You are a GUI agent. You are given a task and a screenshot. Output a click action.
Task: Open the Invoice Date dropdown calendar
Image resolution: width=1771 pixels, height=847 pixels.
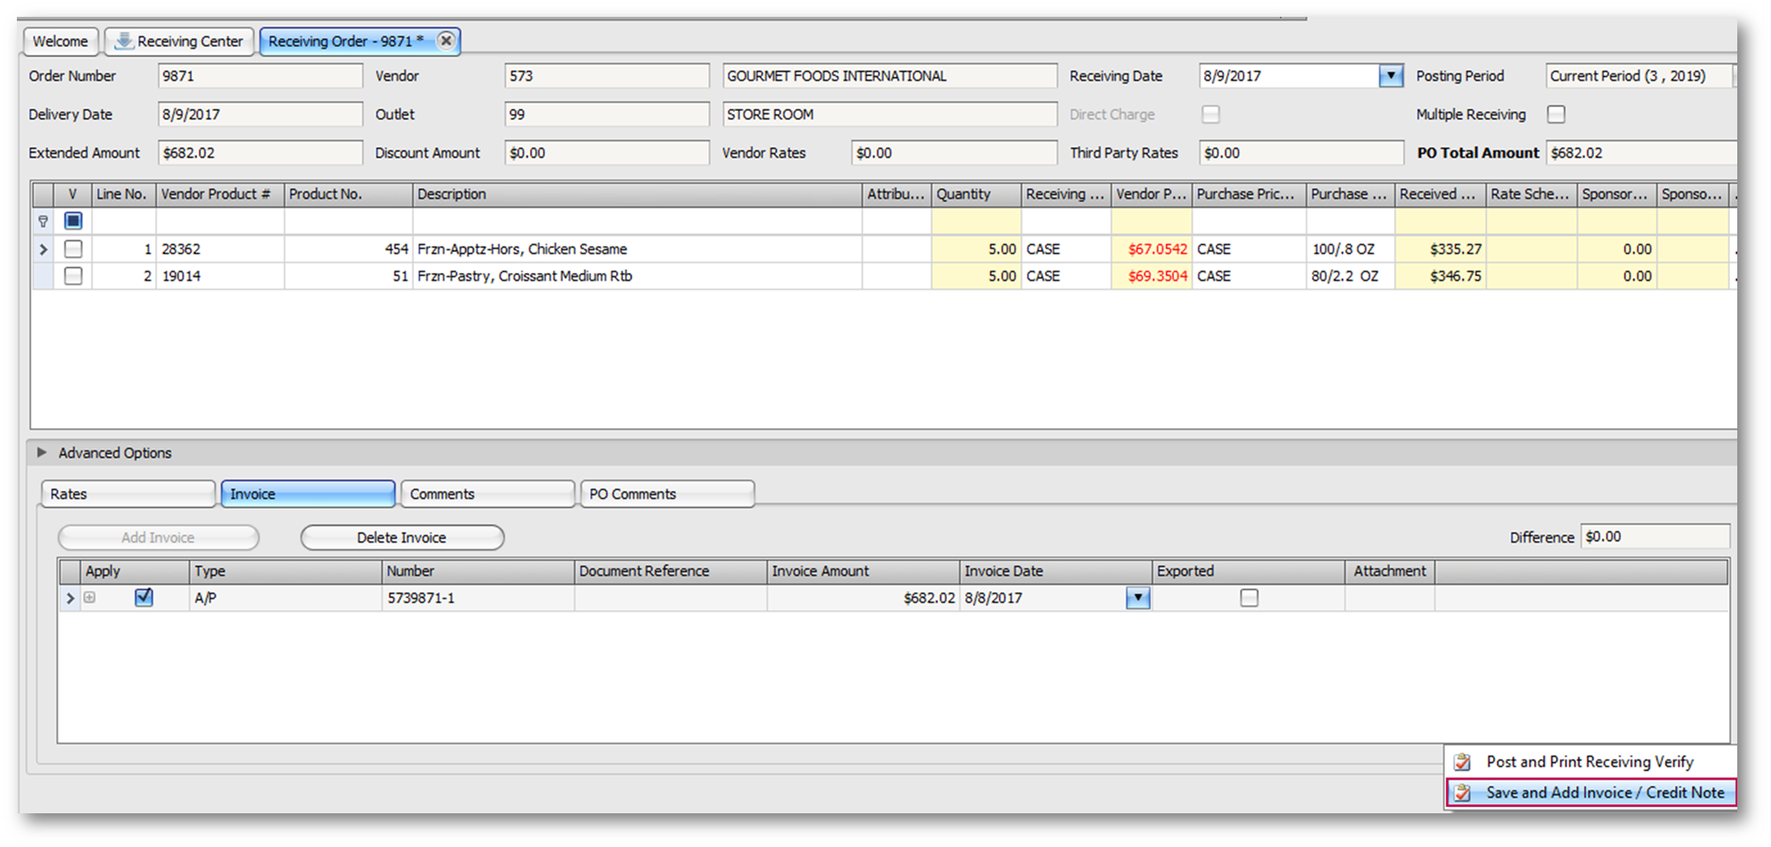tap(1138, 598)
